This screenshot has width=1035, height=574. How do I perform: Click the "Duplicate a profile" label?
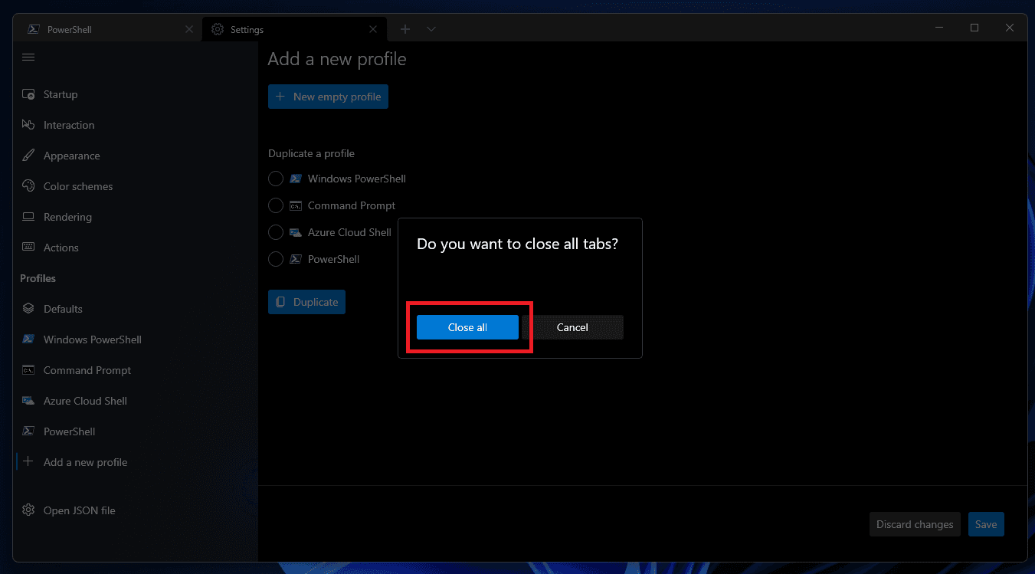pyautogui.click(x=311, y=153)
